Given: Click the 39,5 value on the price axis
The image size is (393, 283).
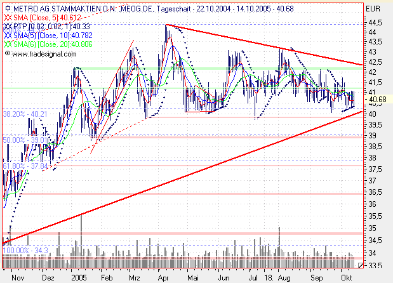Looking at the screenshot, I should coord(375,125).
